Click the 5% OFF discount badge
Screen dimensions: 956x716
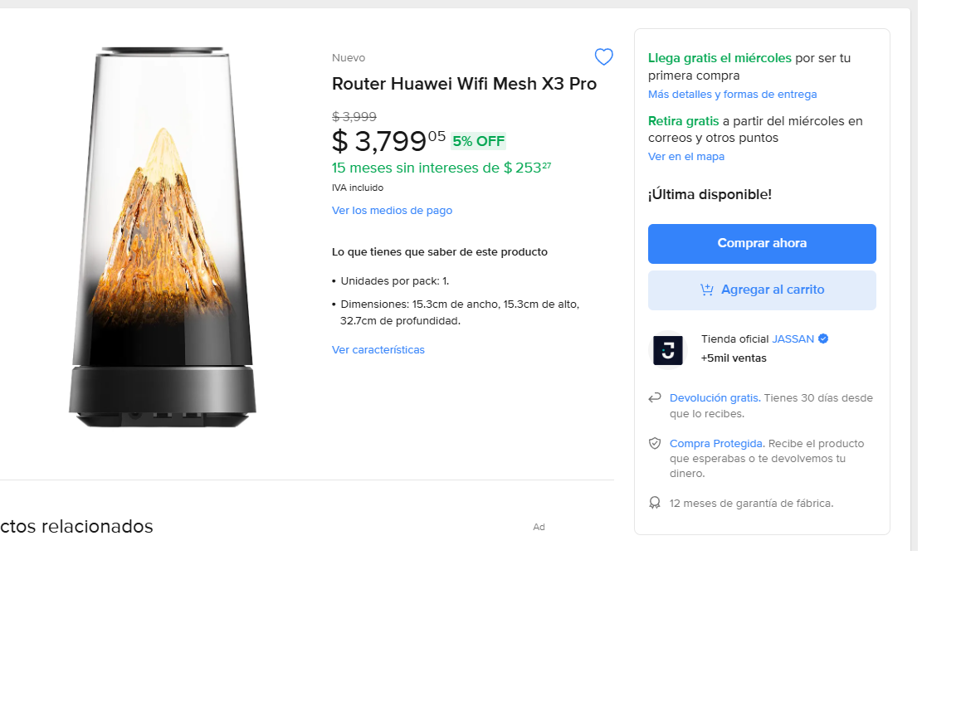point(478,141)
